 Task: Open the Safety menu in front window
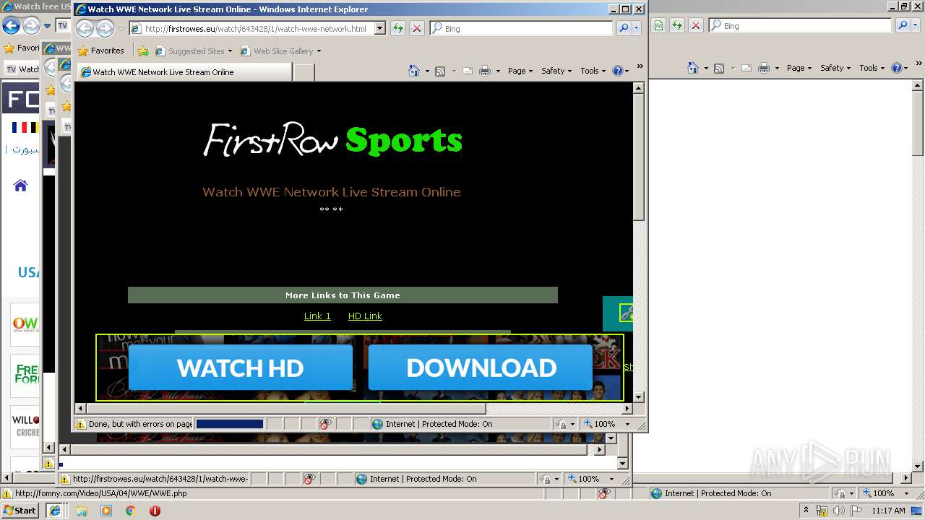[x=556, y=71]
